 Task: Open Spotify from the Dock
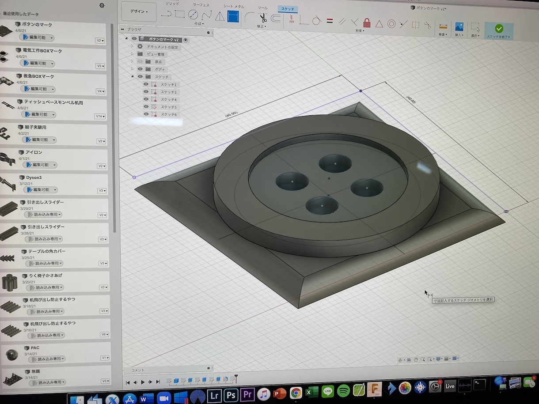343,391
